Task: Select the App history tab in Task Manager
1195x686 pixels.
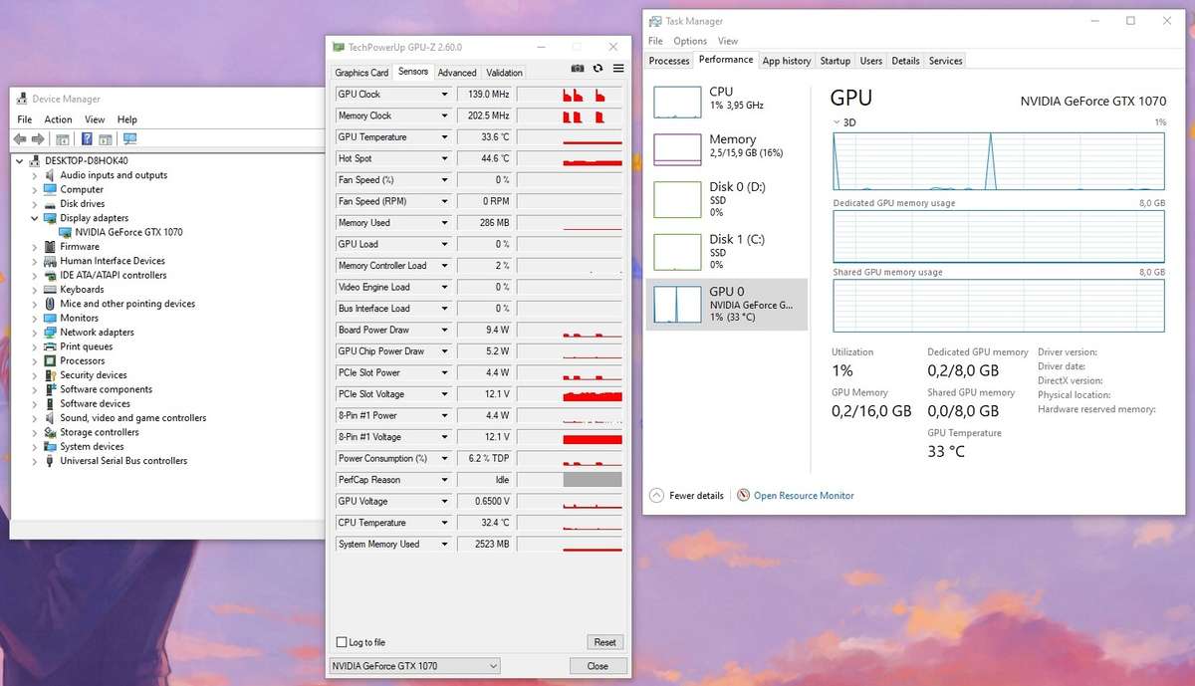Action: tap(787, 61)
